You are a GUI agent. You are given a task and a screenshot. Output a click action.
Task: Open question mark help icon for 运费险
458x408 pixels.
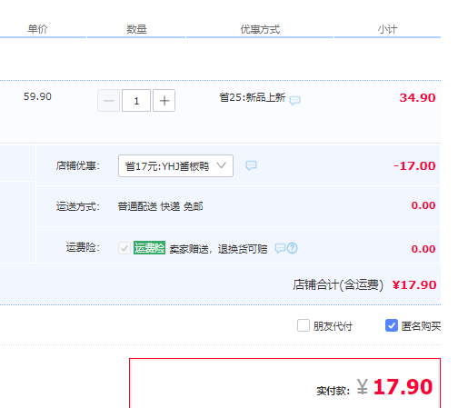click(x=293, y=248)
